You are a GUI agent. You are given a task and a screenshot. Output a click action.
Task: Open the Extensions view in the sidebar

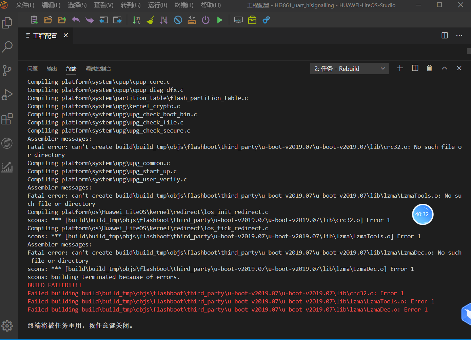coord(7,119)
